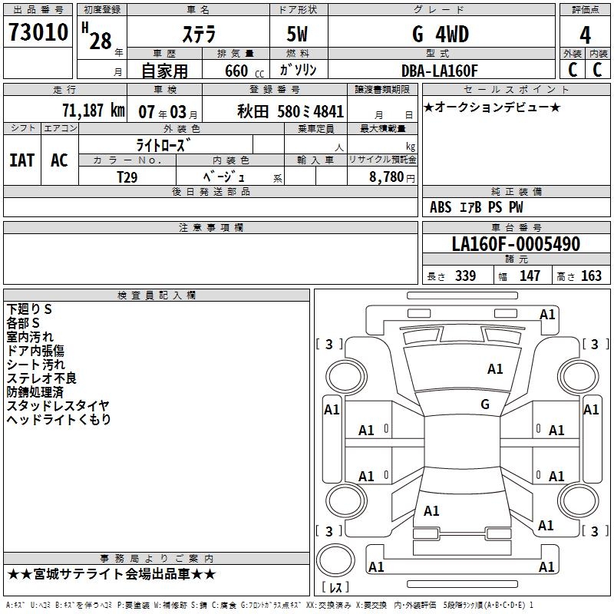This screenshot has height=614, width=614.
Task: Click the spare tire label [レス]
Action: coord(335,587)
